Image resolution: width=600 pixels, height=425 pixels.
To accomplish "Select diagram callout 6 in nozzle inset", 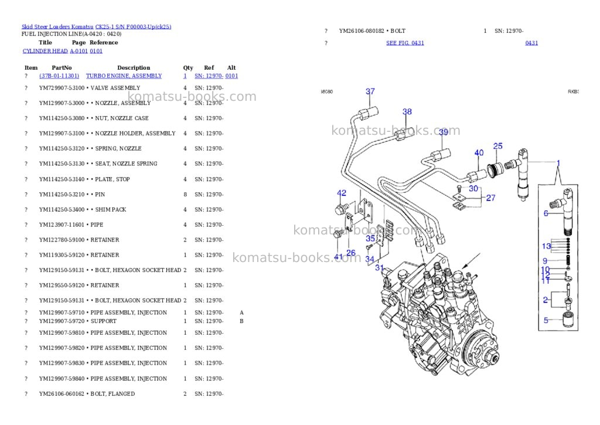I will pos(546,213).
